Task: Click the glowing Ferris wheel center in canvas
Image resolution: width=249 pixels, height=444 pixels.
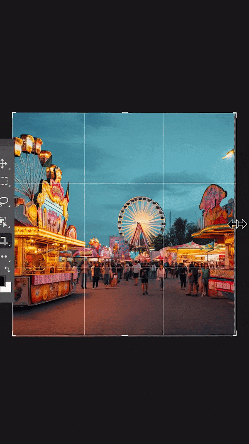Action: tap(142, 219)
